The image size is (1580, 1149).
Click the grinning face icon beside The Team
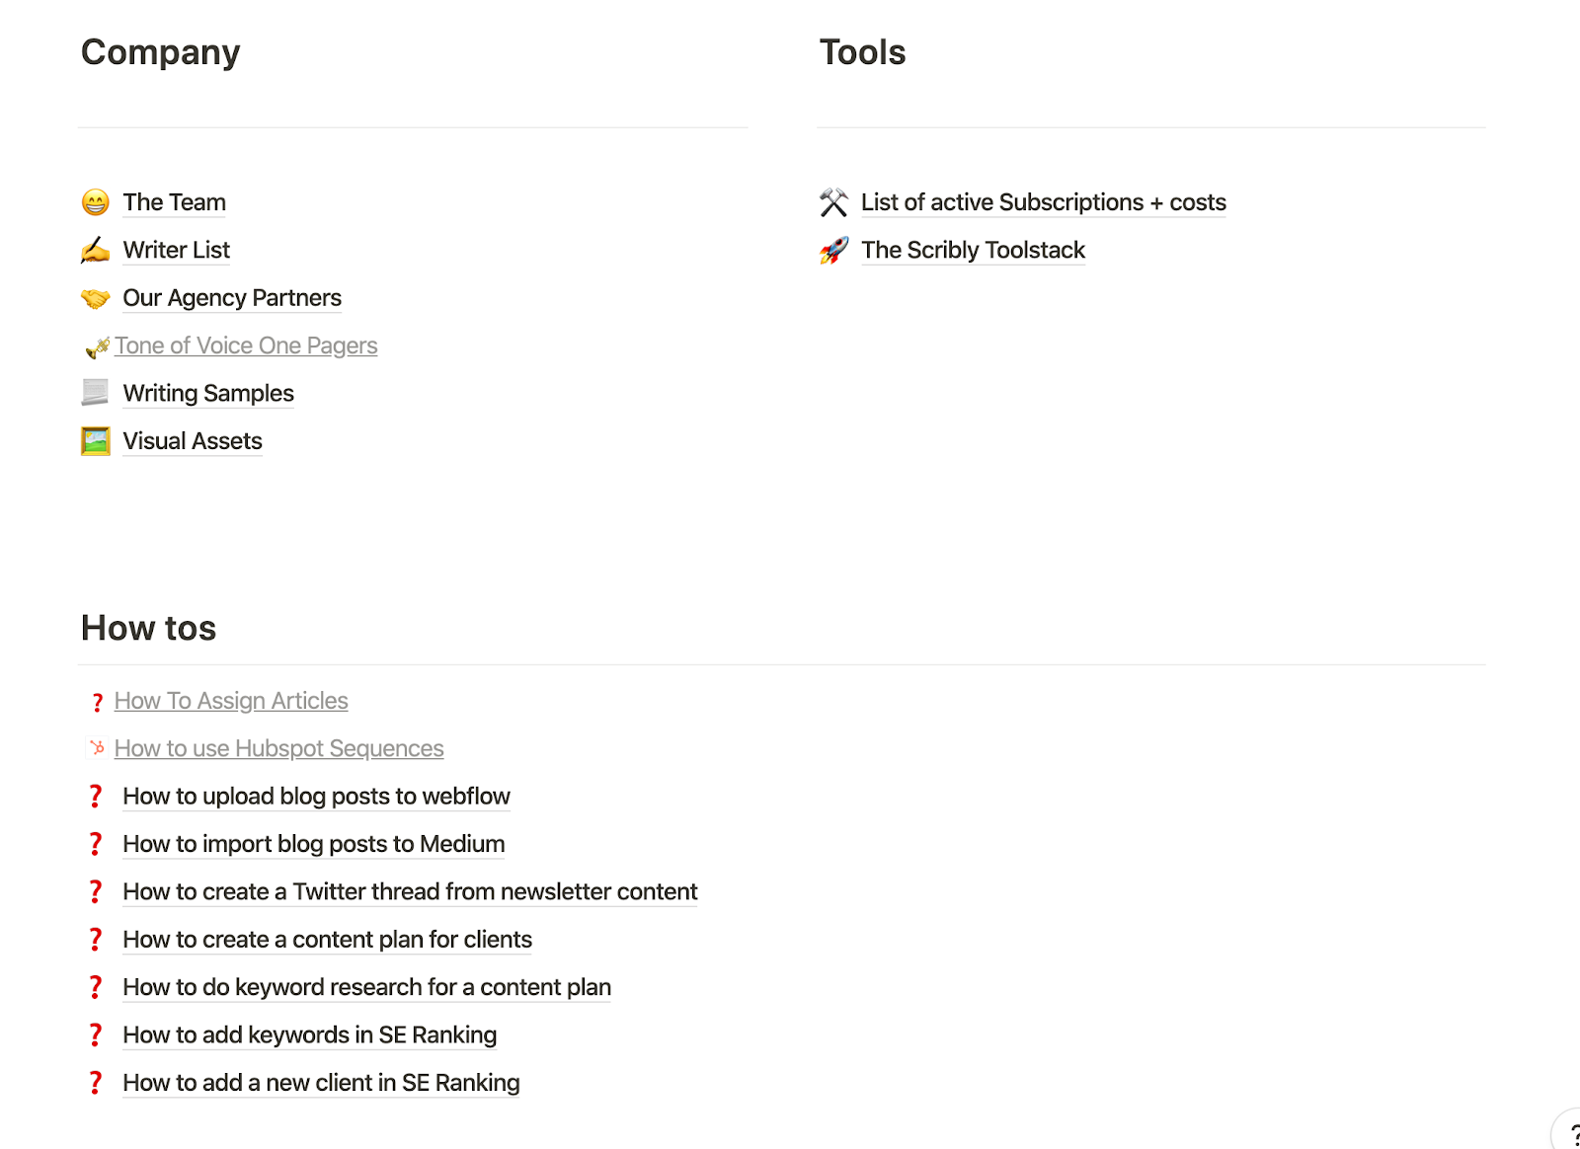pyautogui.click(x=95, y=202)
